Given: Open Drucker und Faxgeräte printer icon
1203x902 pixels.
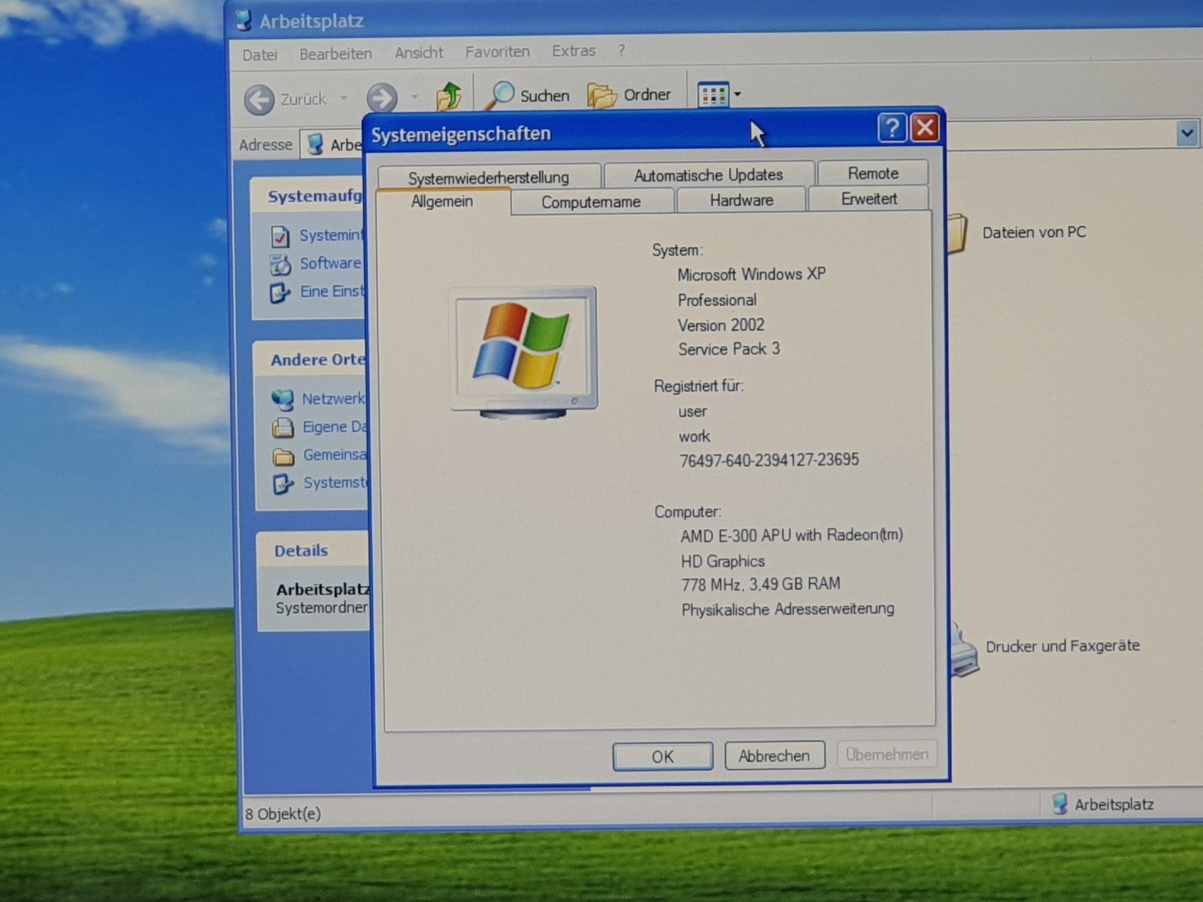Looking at the screenshot, I should (x=964, y=649).
